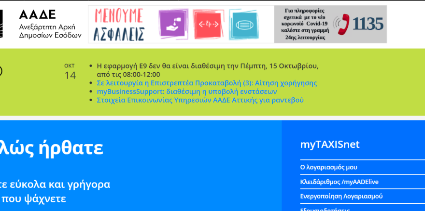
Task: Open Ενεργοποίηση Λογαριασμού menu entry
Action: click(341, 196)
